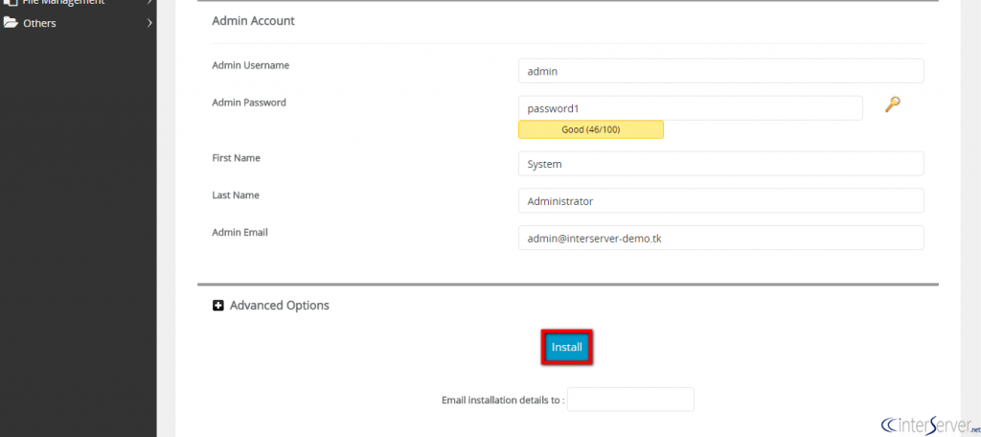Click the Admin Password label
The height and width of the screenshot is (437, 981).
[249, 103]
